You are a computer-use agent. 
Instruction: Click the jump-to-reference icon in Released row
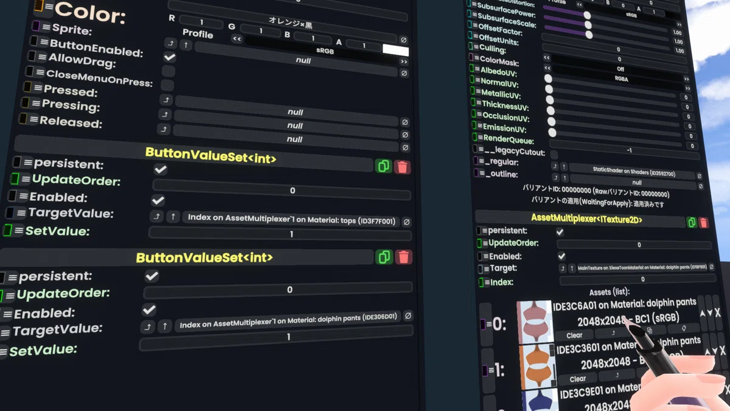coord(164,129)
